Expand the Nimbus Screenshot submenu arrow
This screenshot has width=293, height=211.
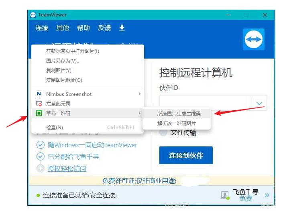pyautogui.click(x=140, y=94)
